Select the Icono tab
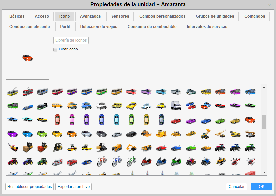Image resolution: width=276 pixels, height=196 pixels. (x=65, y=16)
